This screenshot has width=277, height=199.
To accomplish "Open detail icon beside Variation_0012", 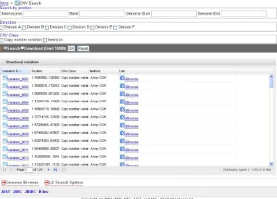I will 5,157.
